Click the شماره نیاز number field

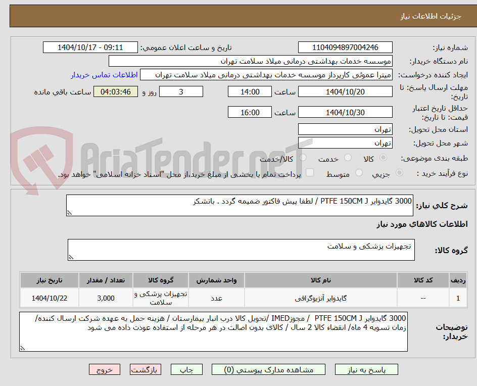[345, 47]
